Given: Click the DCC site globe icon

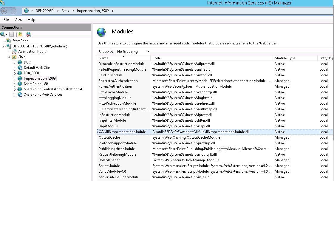Looking at the screenshot, I should [20, 62].
